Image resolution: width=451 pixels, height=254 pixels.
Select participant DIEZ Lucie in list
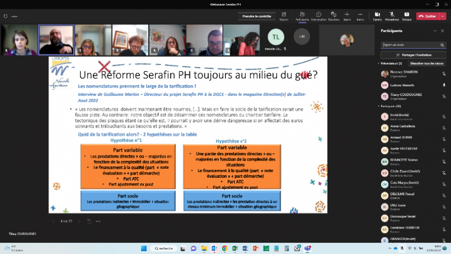(413, 207)
